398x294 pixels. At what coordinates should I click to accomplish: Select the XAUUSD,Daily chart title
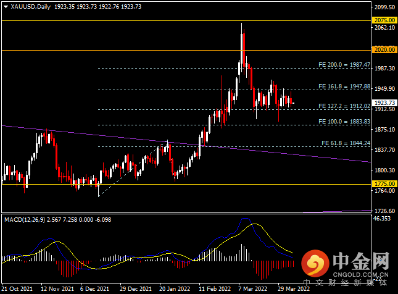[x=31, y=7]
